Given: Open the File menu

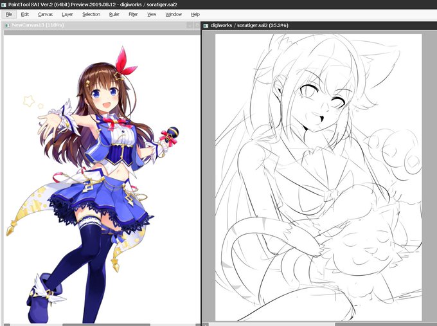Looking at the screenshot, I should [x=8, y=14].
